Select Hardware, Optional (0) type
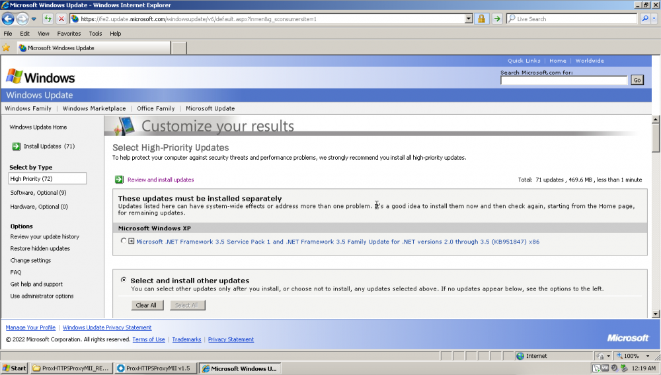 click(39, 207)
